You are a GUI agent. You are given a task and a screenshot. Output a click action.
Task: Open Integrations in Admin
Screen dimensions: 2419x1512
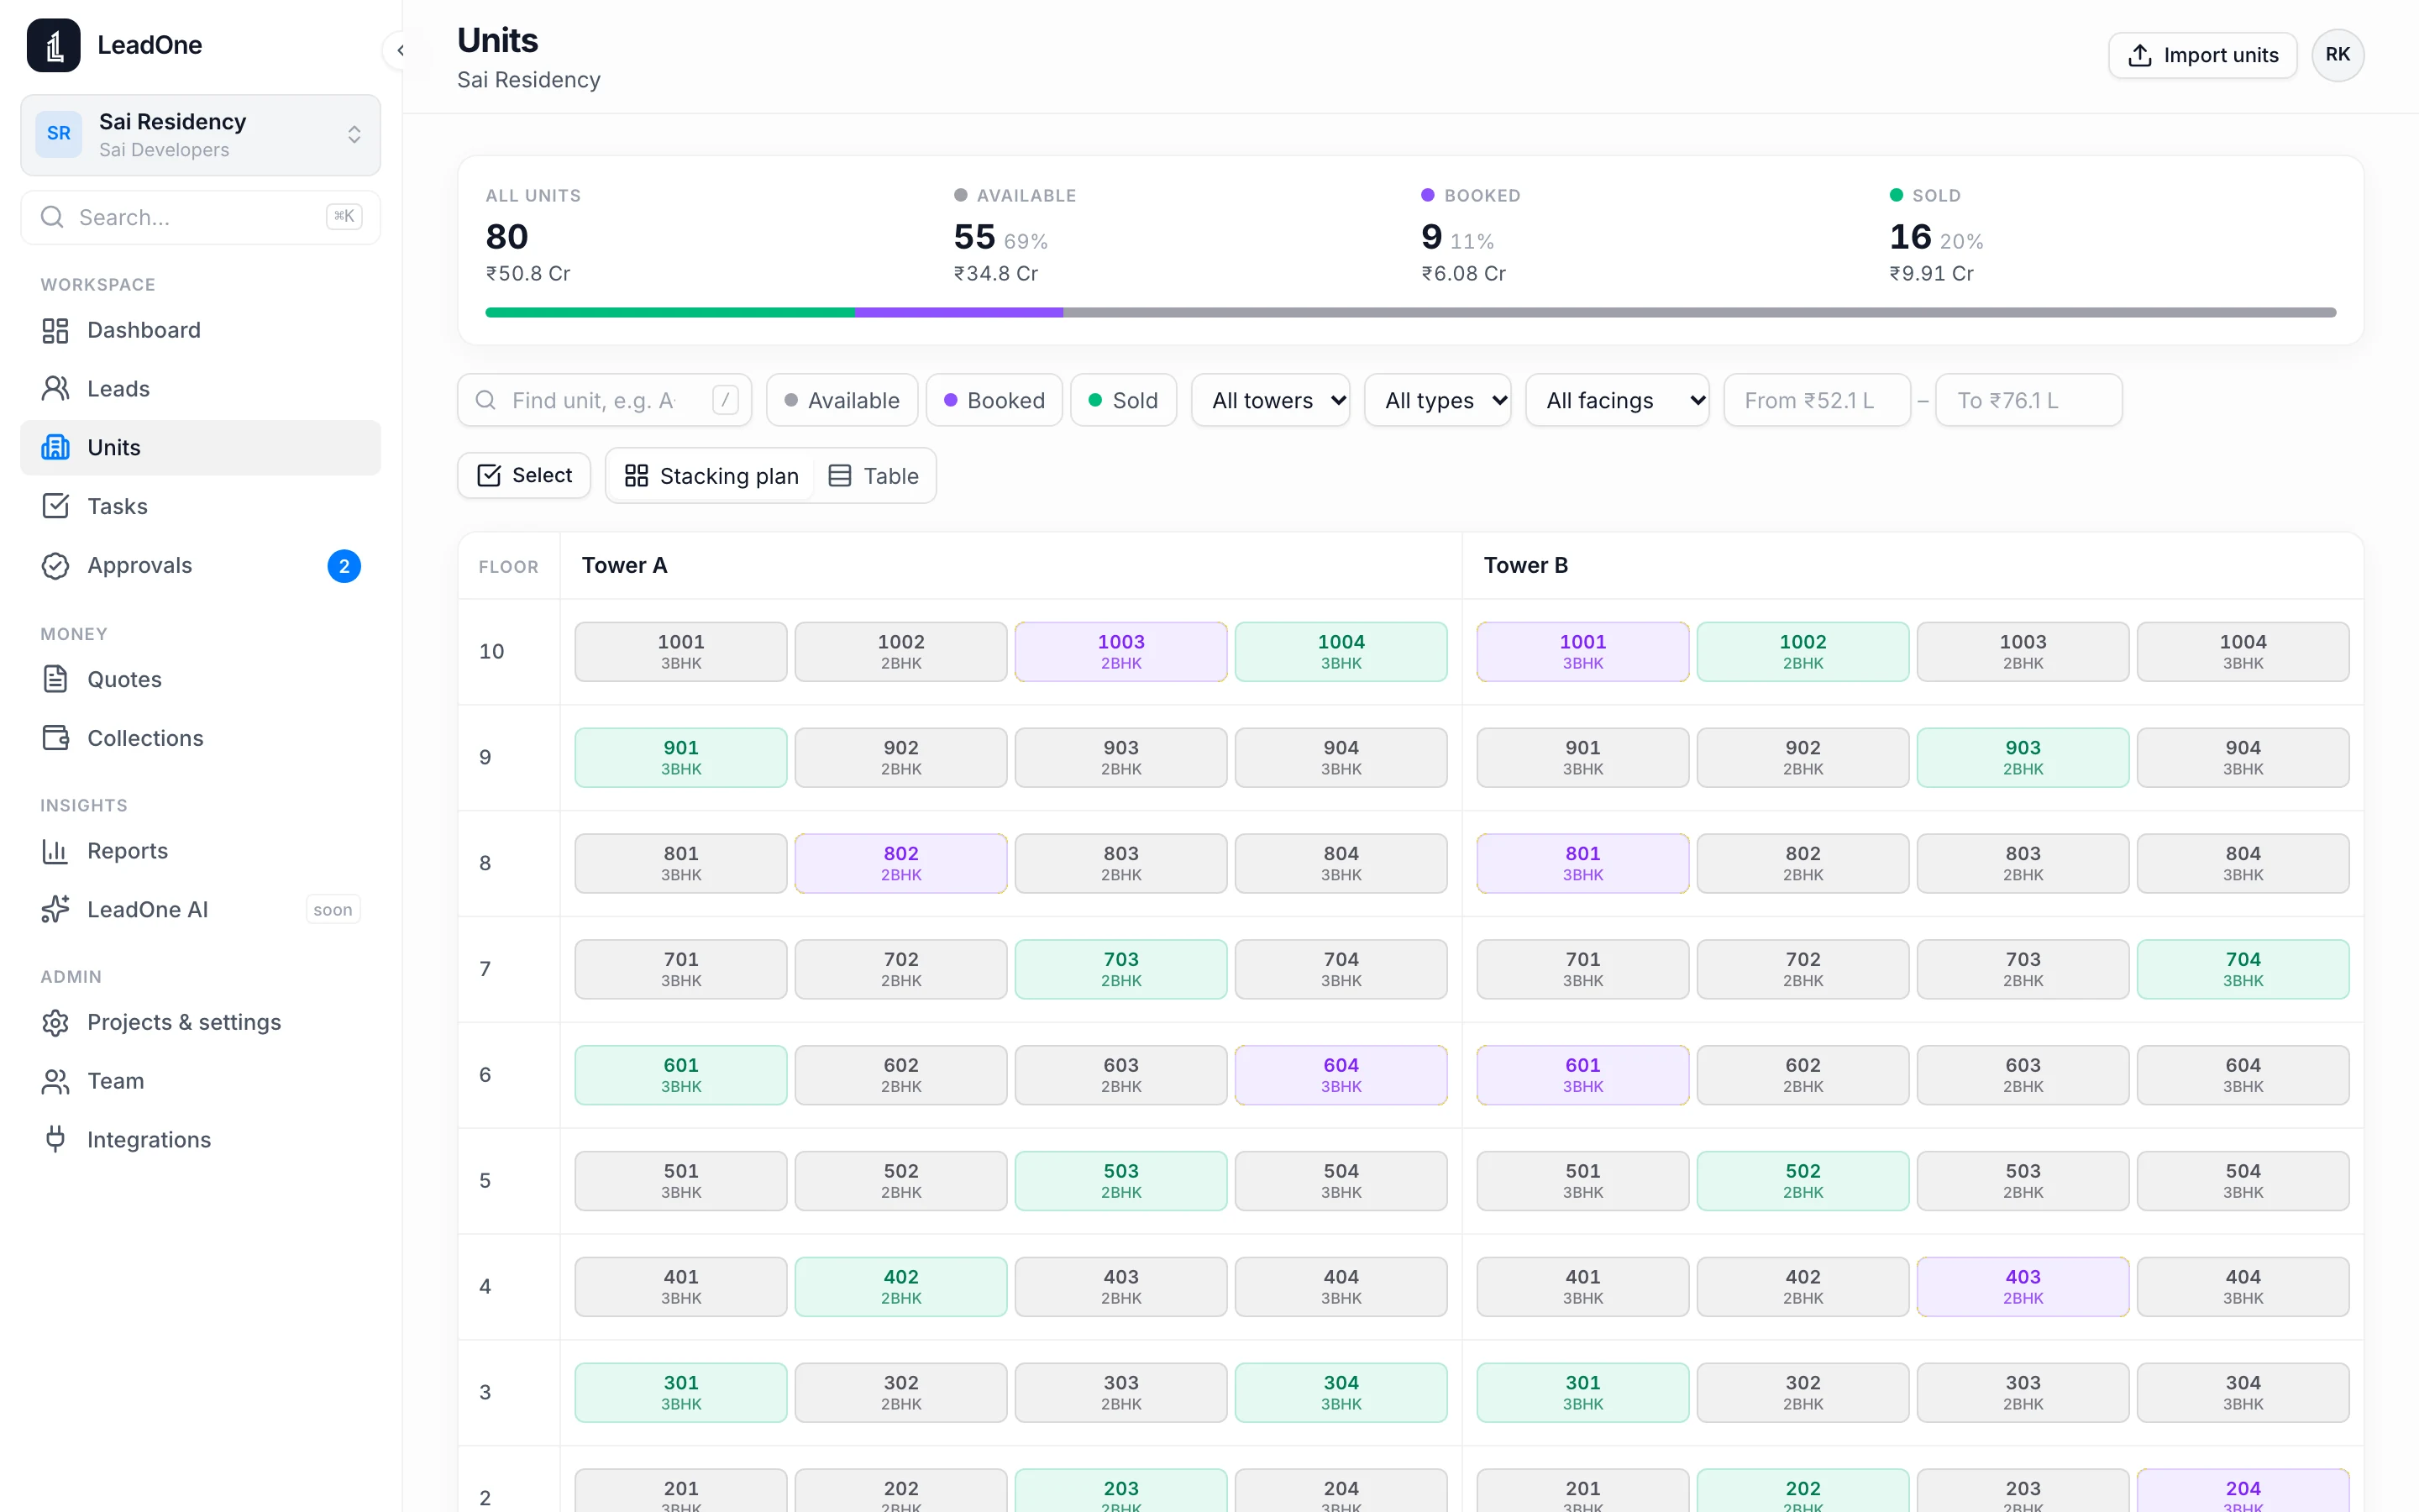coord(200,1140)
